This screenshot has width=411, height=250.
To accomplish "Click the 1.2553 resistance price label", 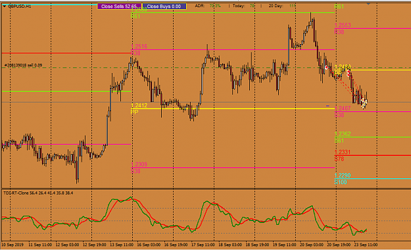I will [343, 25].
